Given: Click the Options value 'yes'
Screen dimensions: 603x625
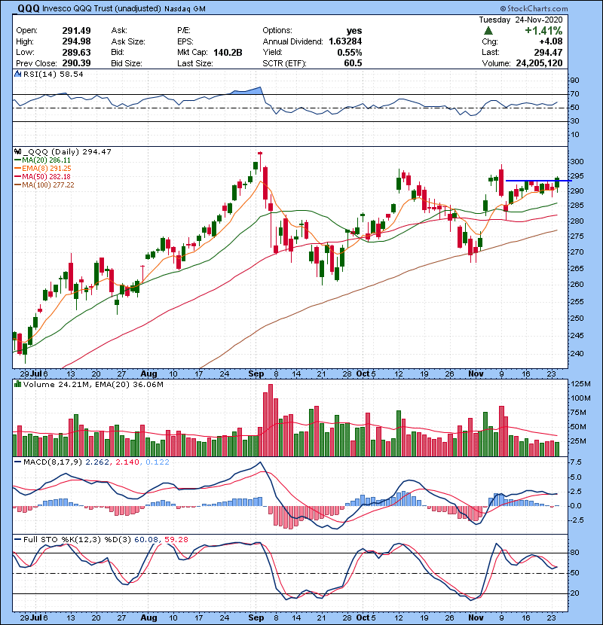Looking at the screenshot, I should tap(354, 31).
